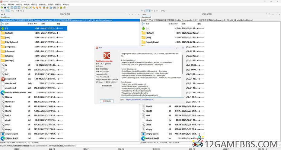The image size is (281, 150).
Task: Sort left panel by 名称 column header
Action: [7, 23]
